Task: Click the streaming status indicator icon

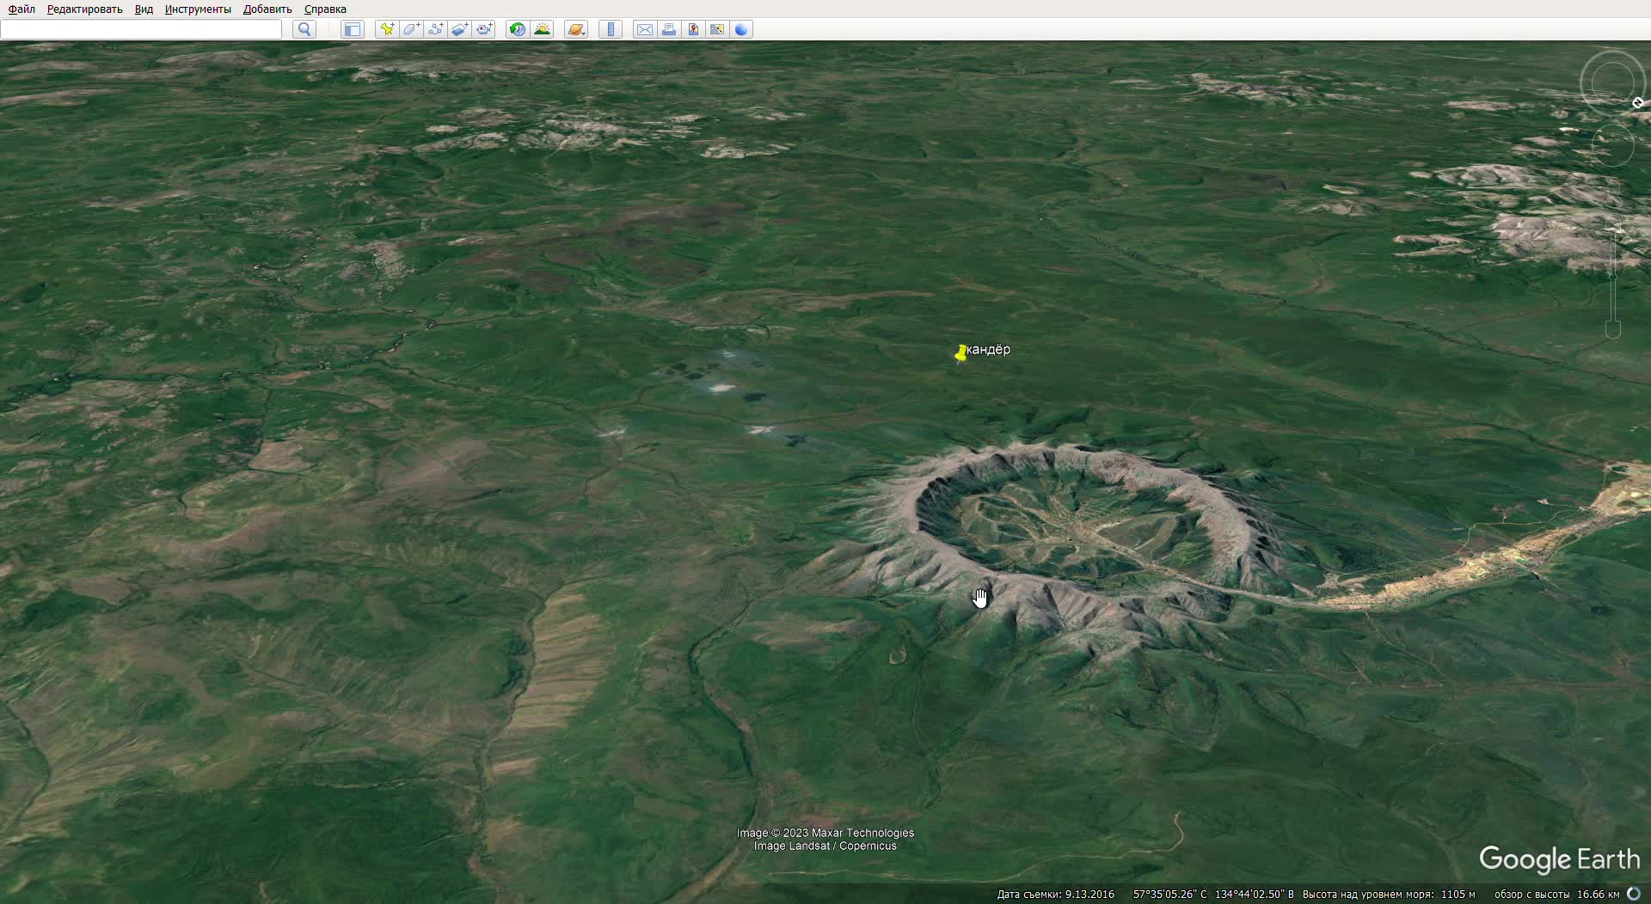Action: pos(1634,895)
